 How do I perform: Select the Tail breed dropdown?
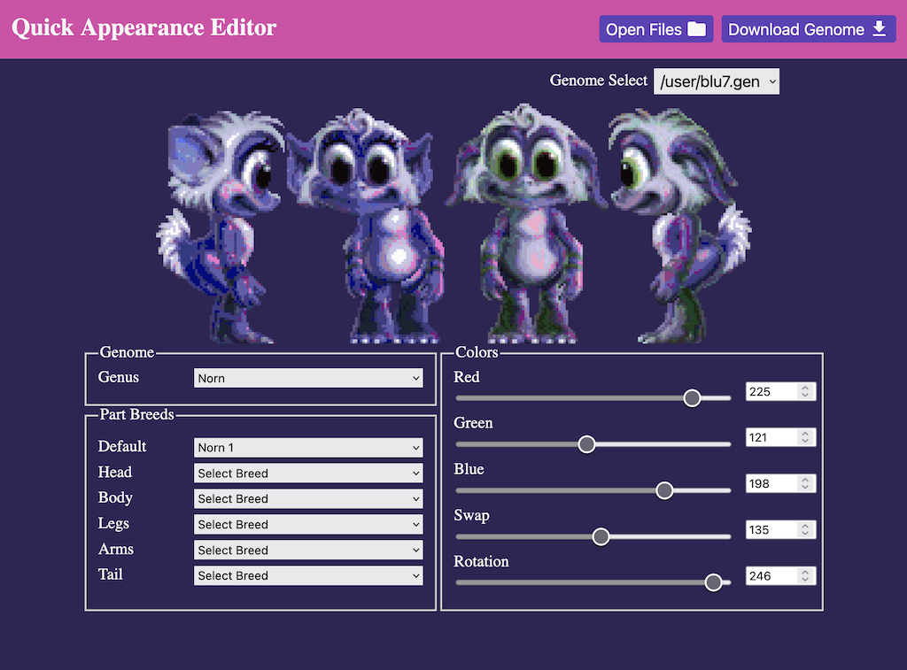(x=308, y=576)
